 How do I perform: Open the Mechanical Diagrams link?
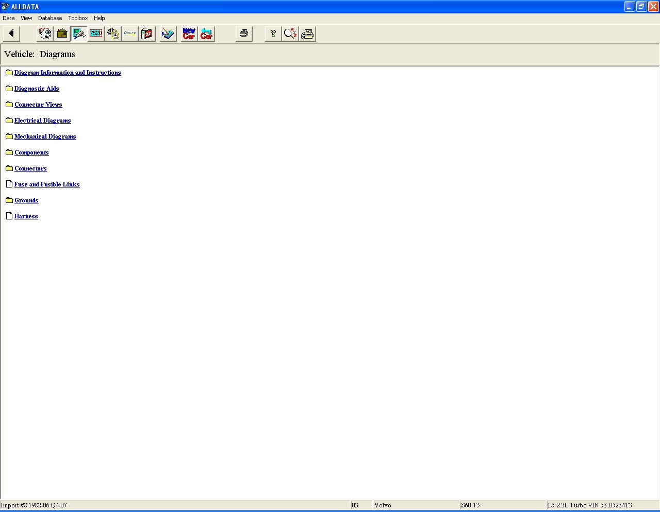pos(45,136)
